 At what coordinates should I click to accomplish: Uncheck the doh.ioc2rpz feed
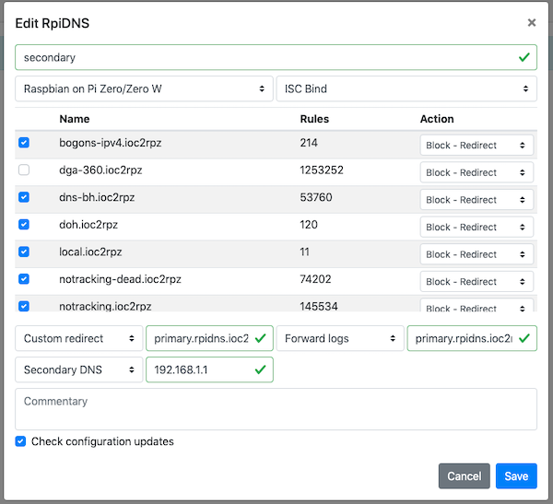coord(24,225)
